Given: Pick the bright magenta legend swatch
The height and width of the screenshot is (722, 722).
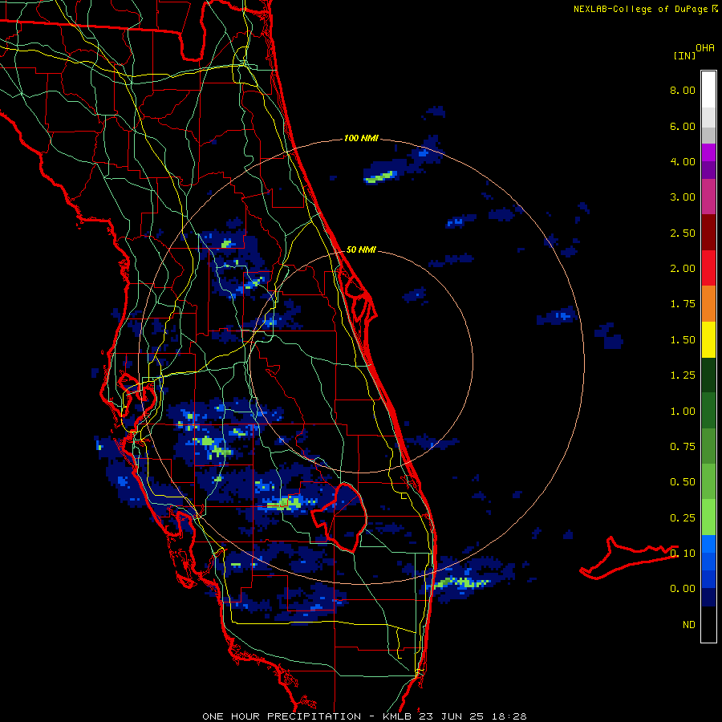Looking at the screenshot, I should coord(708,152).
